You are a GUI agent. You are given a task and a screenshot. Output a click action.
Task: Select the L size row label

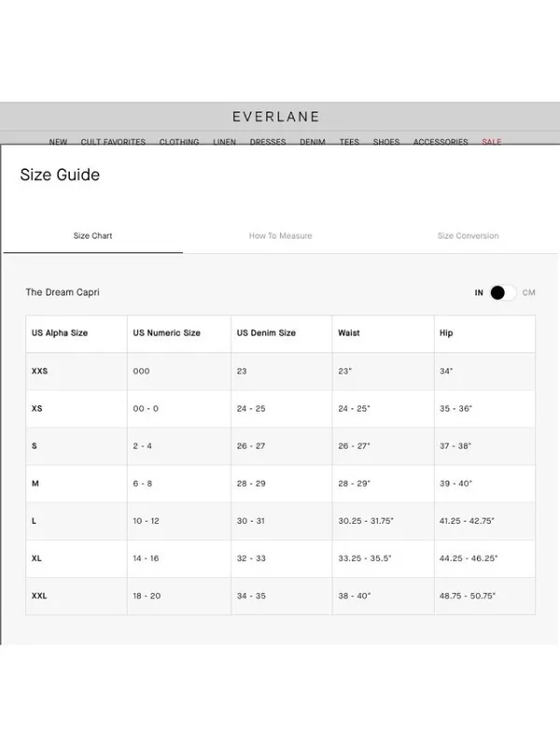click(34, 521)
